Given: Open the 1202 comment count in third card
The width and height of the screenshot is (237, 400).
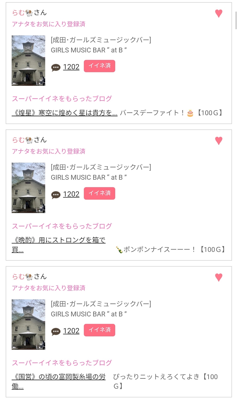Looking at the screenshot, I should (71, 331).
